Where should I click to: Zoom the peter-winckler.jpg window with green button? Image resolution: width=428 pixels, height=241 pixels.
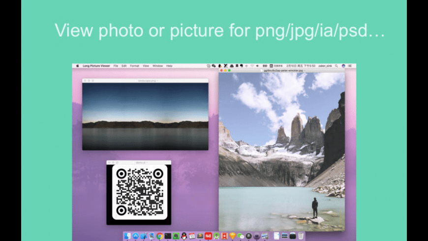pyautogui.click(x=230, y=70)
